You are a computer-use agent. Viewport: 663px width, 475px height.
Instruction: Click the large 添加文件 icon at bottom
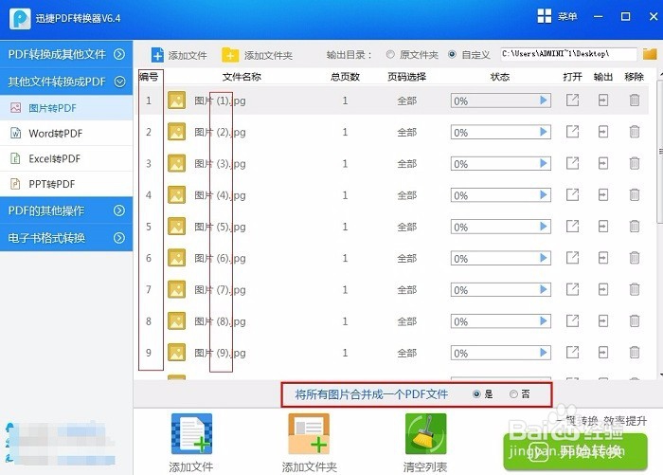tap(191, 434)
